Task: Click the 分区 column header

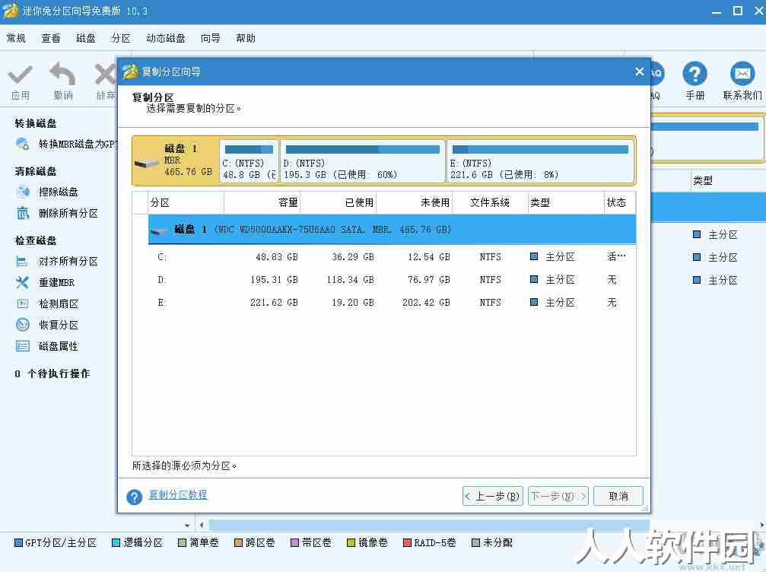Action: coord(186,203)
